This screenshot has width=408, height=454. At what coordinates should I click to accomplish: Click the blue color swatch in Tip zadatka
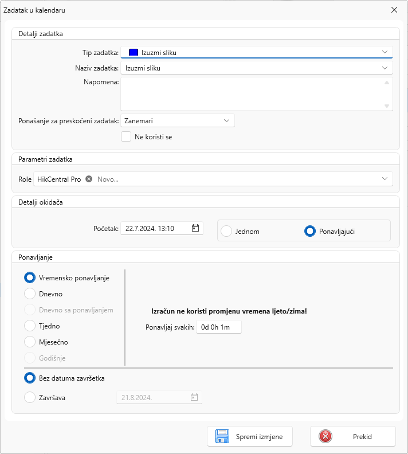pos(134,53)
